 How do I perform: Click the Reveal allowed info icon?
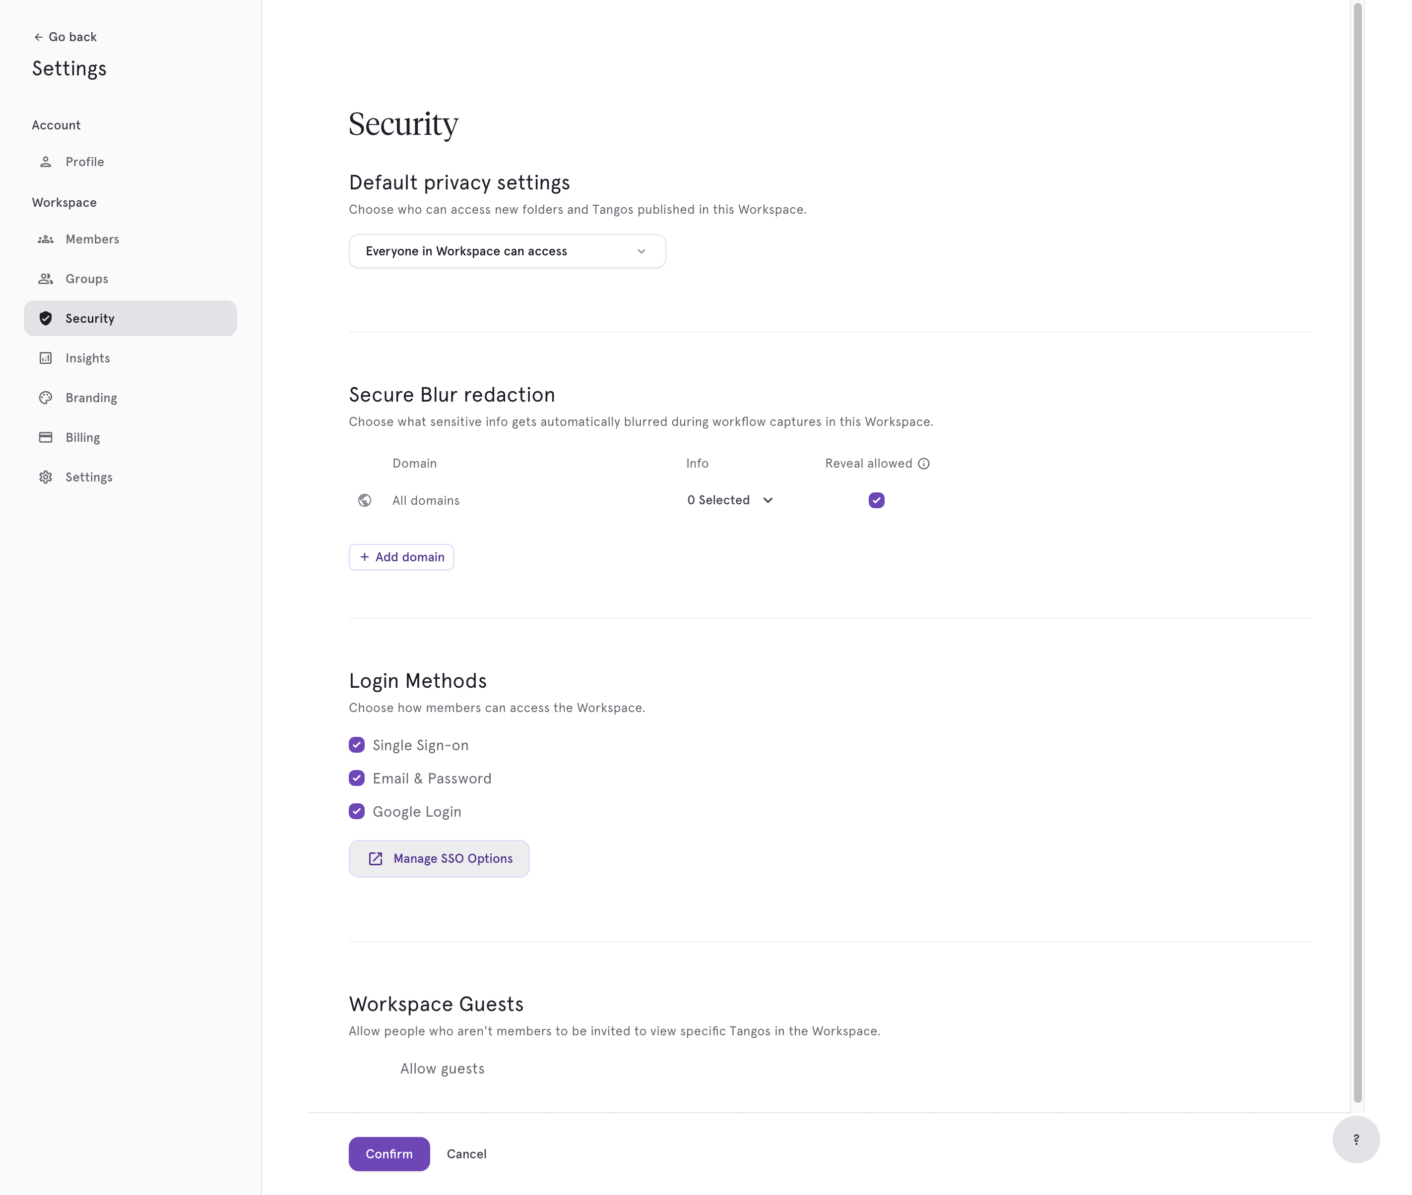923,463
